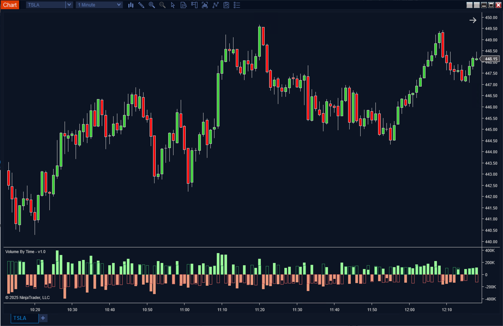Click the Volume By Time indicator label
Image resolution: width=503 pixels, height=326 pixels.
tap(25, 252)
